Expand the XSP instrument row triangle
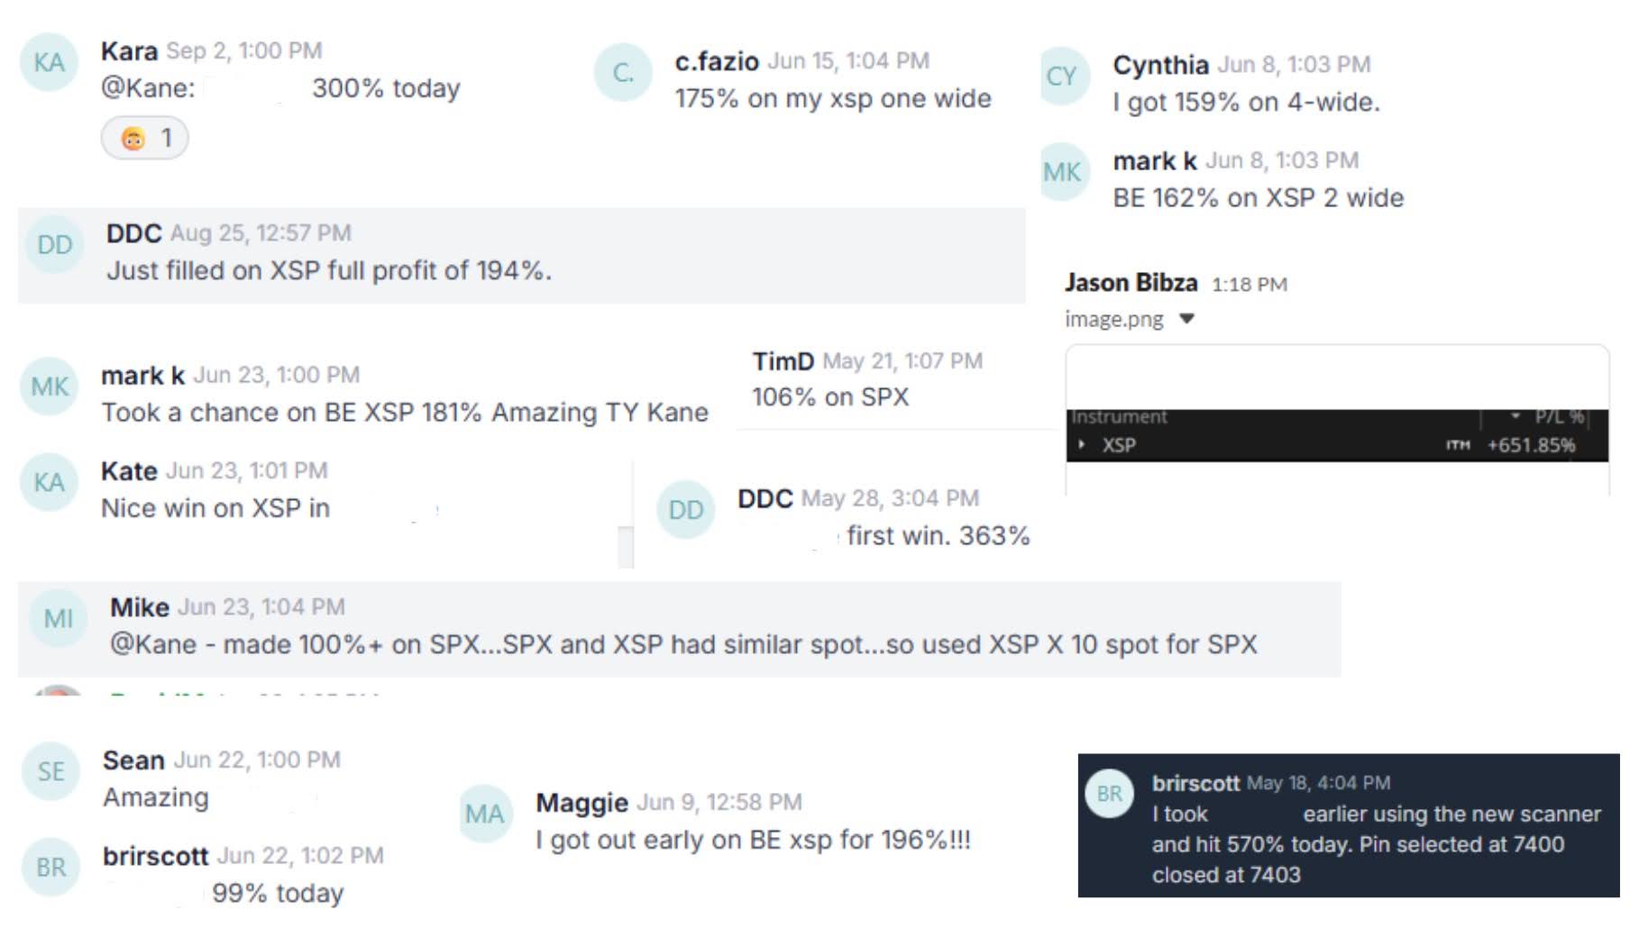The width and height of the screenshot is (1630, 928). [x=1081, y=444]
